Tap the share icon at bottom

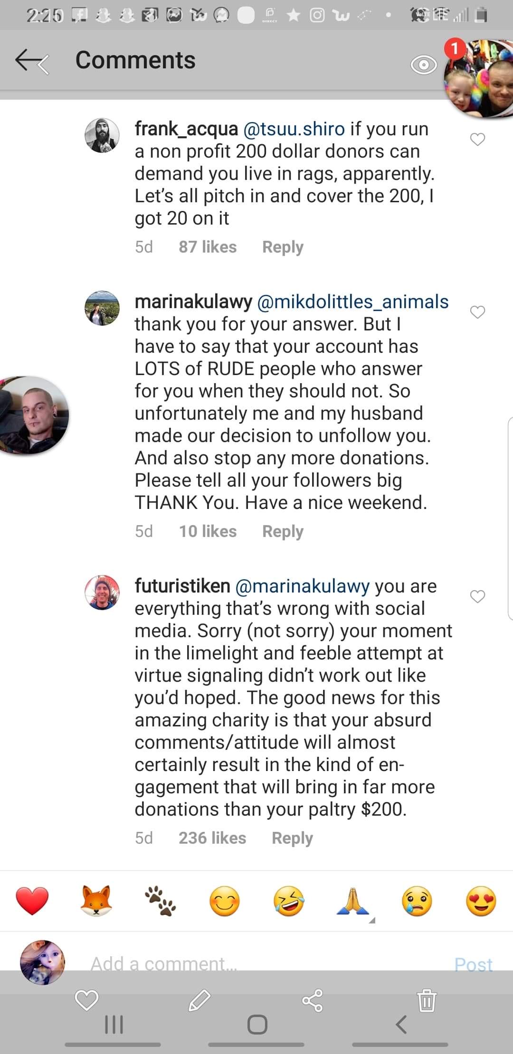coord(313,1000)
